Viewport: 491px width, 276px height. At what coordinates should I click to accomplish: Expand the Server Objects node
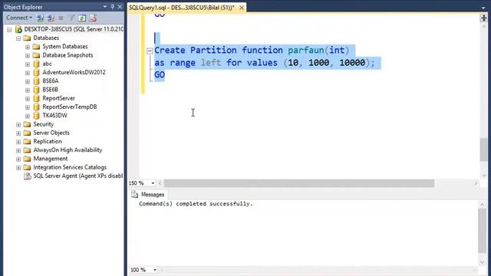click(18, 133)
